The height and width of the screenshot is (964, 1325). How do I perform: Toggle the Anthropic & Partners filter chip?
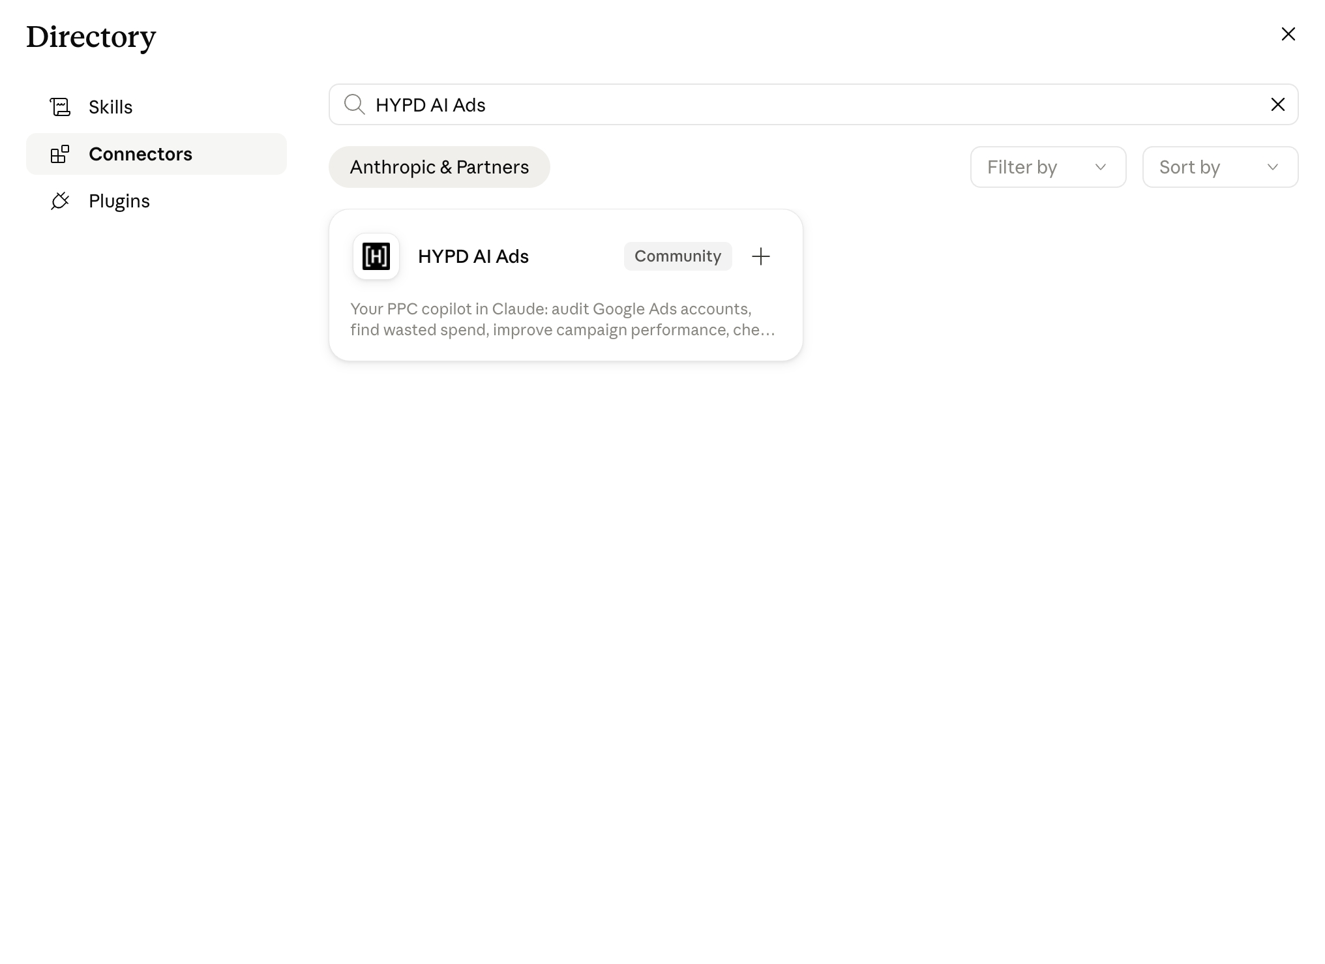click(x=439, y=167)
